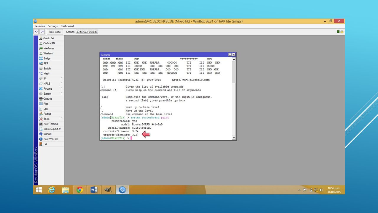Click the 'upgrade-firmware: 3.27' line

click(121, 135)
